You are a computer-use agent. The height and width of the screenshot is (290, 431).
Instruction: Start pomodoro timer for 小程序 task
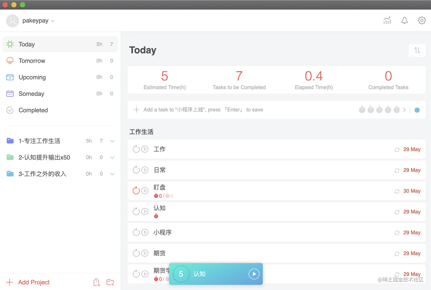(x=145, y=232)
